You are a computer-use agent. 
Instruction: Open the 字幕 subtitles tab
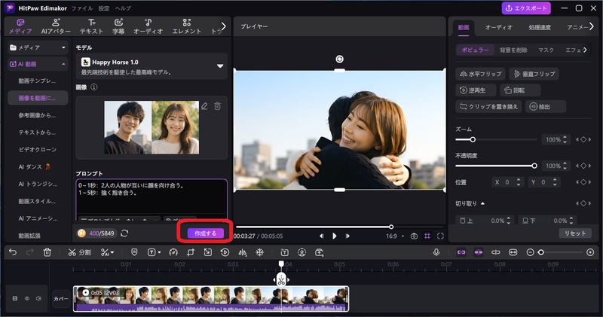click(x=118, y=26)
